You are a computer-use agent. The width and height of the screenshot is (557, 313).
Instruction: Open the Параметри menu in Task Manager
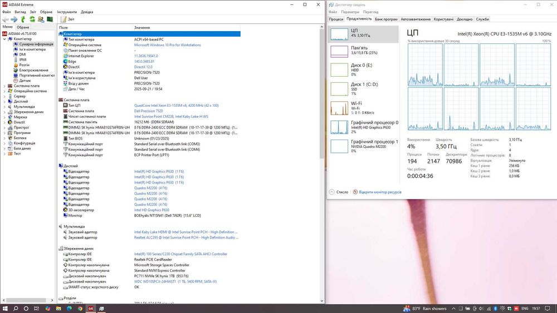click(350, 12)
